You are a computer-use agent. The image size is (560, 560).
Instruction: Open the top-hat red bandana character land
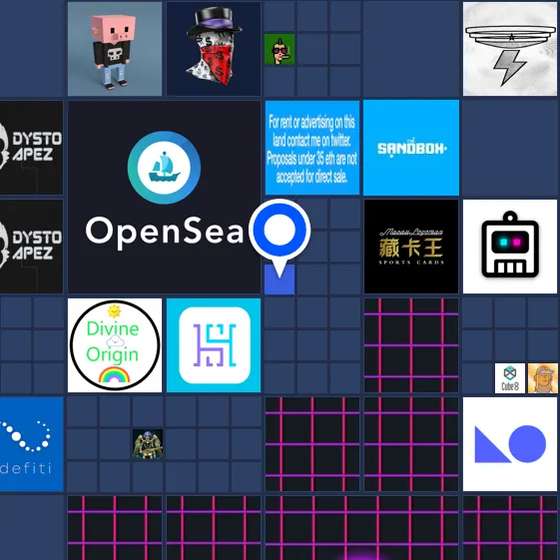(x=214, y=49)
